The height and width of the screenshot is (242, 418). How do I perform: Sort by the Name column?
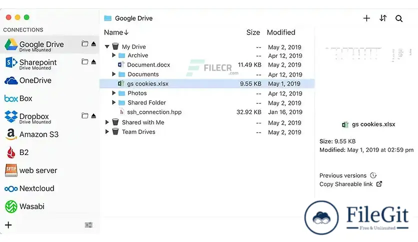[116, 32]
